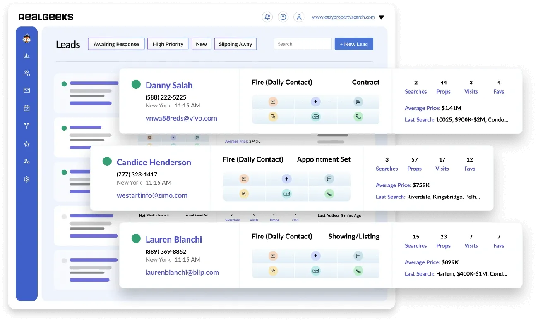Select the New filter
This screenshot has height=321, width=538.
tap(202, 44)
